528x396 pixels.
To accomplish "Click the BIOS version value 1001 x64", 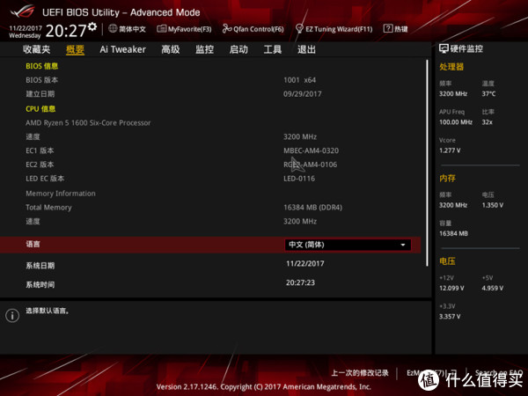I will click(300, 80).
